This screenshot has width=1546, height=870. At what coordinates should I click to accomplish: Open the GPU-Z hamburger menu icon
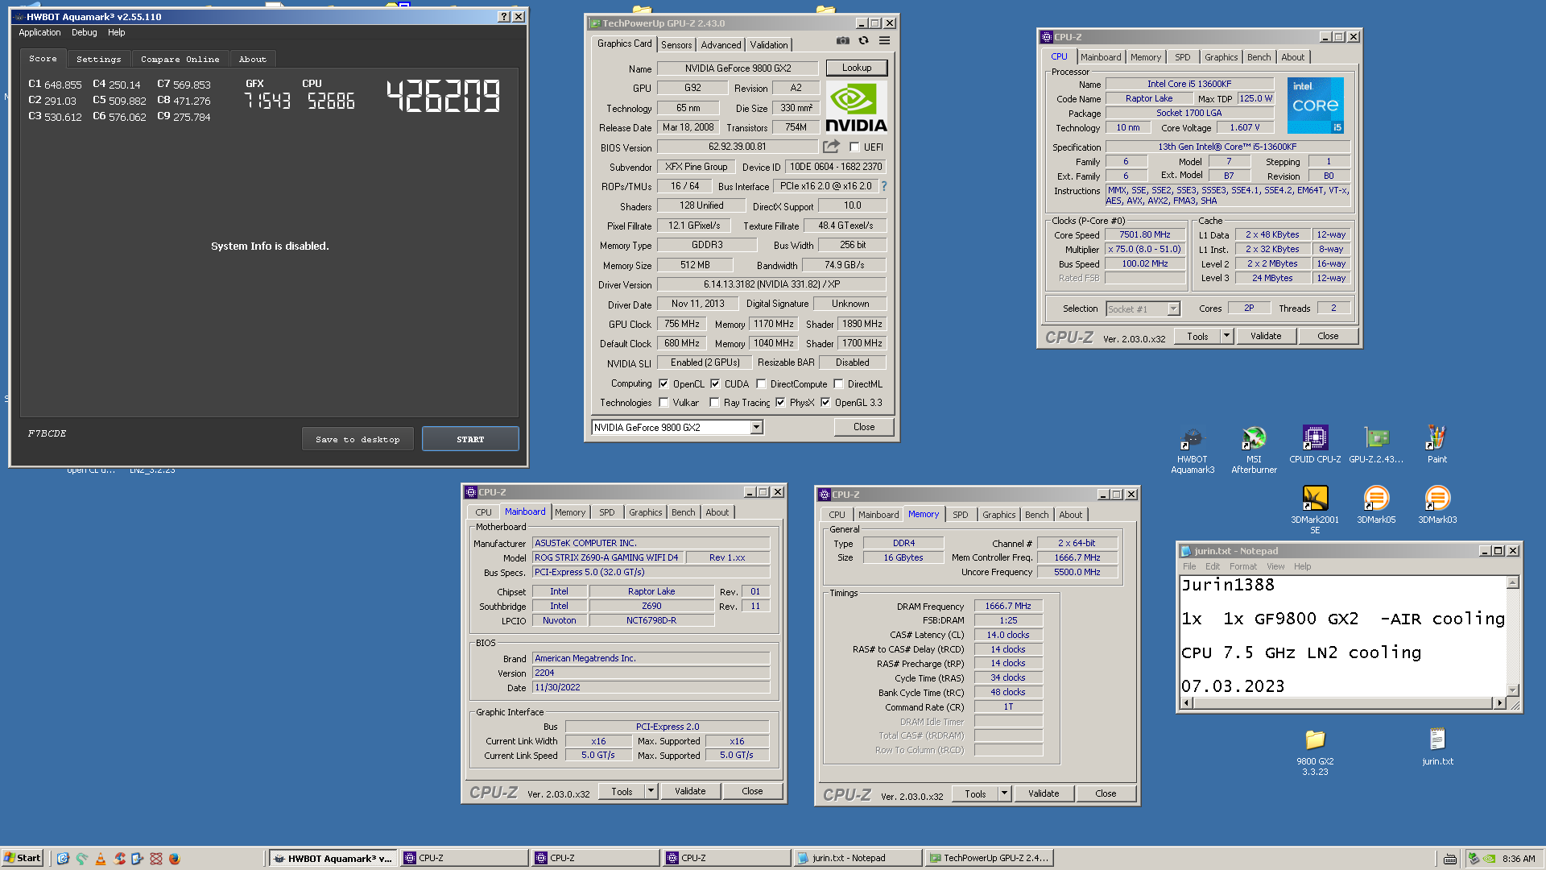884,40
